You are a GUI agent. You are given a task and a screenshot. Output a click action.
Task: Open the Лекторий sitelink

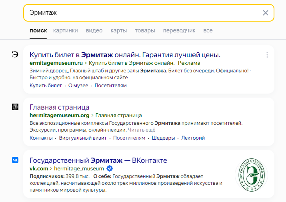pos(193,138)
